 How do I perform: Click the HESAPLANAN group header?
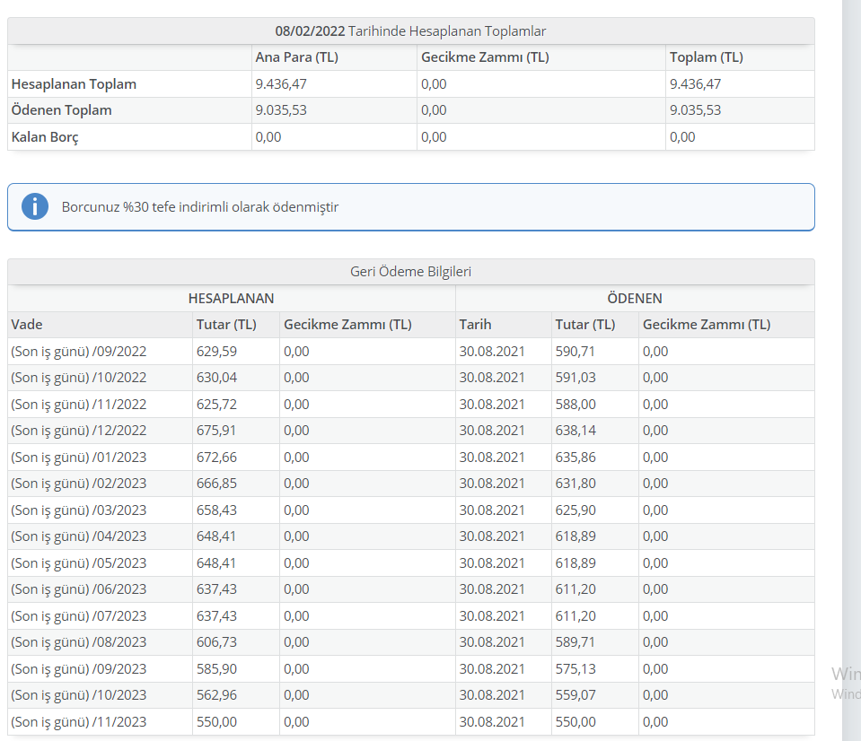click(x=231, y=299)
